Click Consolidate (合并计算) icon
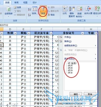The width and height of the screenshot is (101, 107). pos(88,9)
